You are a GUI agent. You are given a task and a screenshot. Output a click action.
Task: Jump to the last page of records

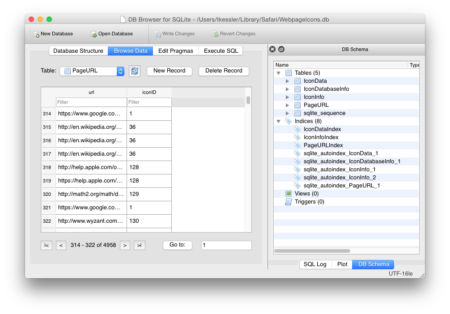pyautogui.click(x=140, y=246)
